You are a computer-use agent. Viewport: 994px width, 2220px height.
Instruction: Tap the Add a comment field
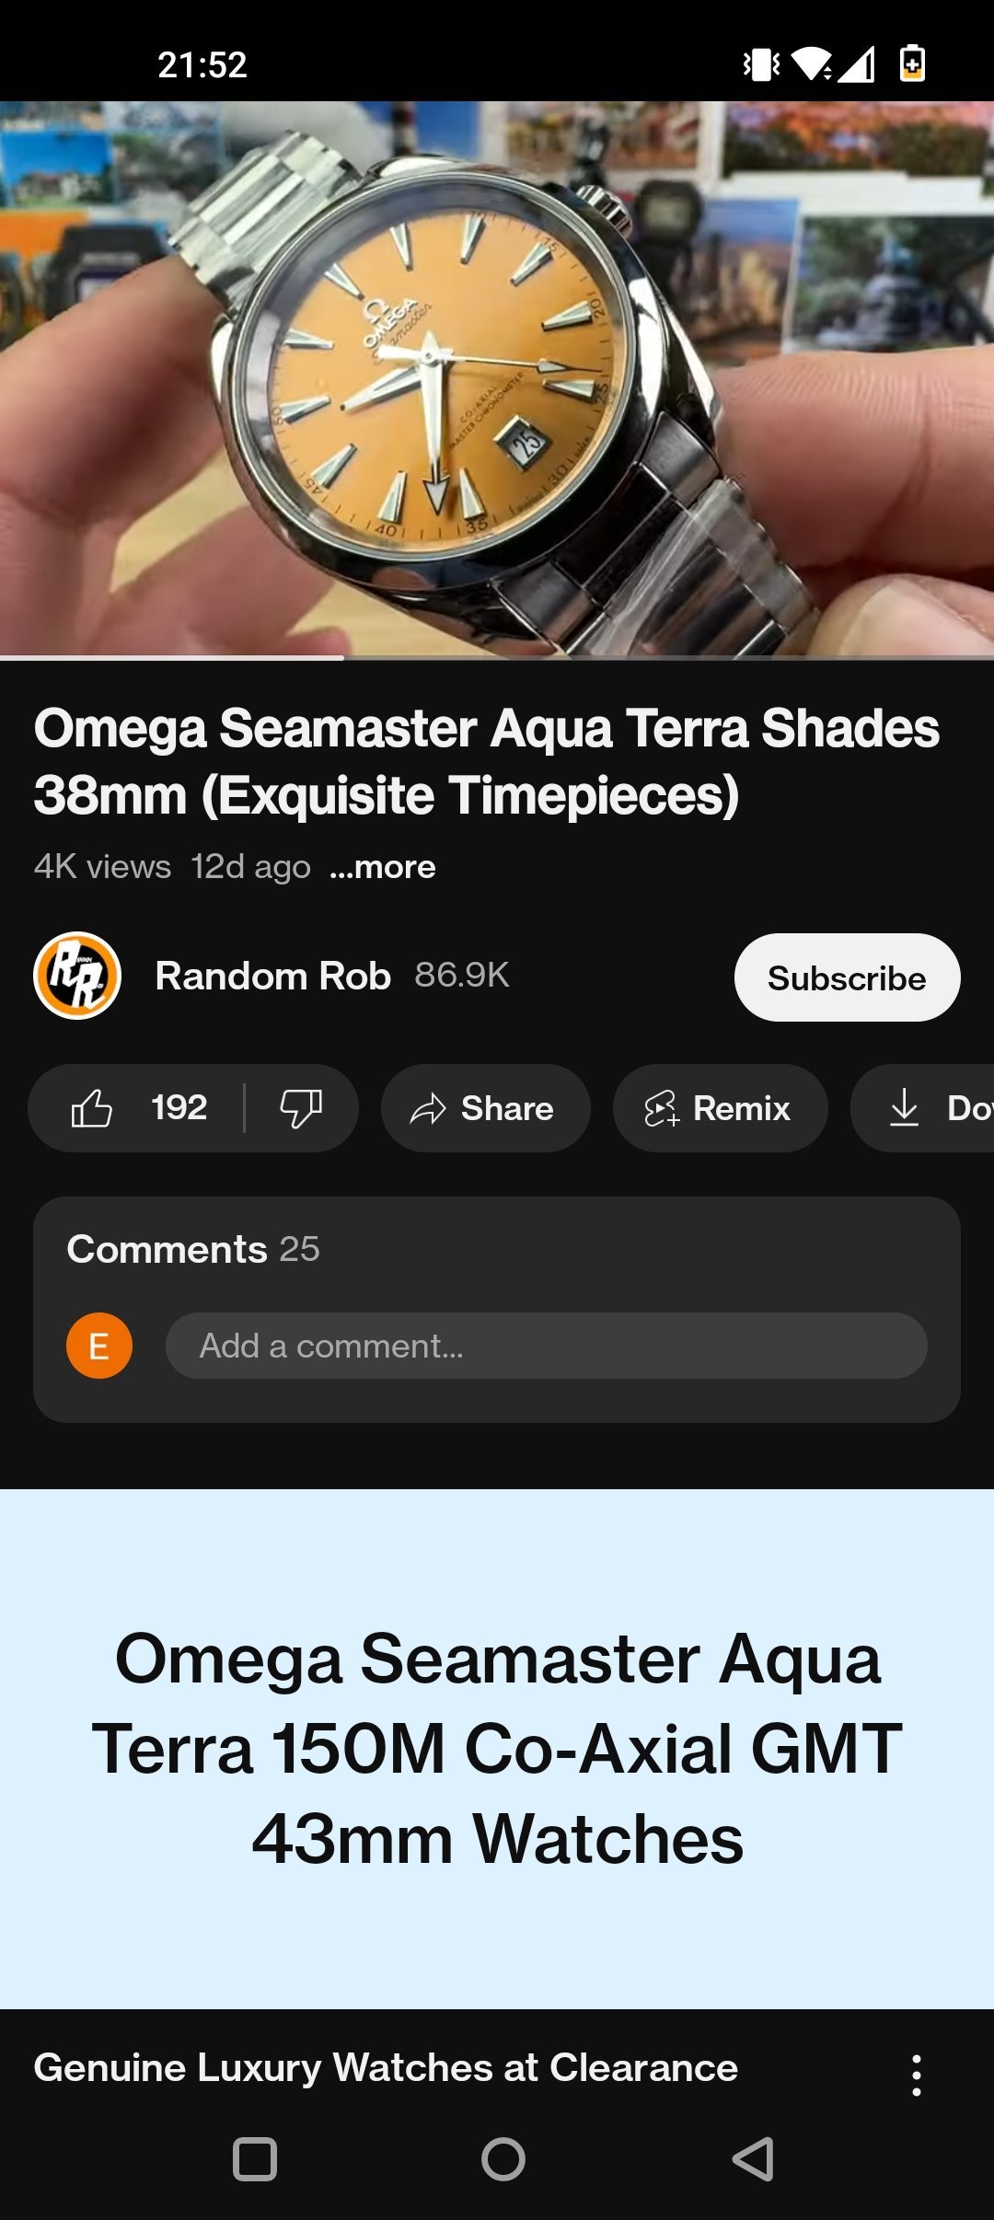546,1346
